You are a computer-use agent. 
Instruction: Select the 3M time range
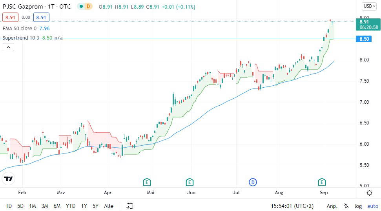(45, 206)
